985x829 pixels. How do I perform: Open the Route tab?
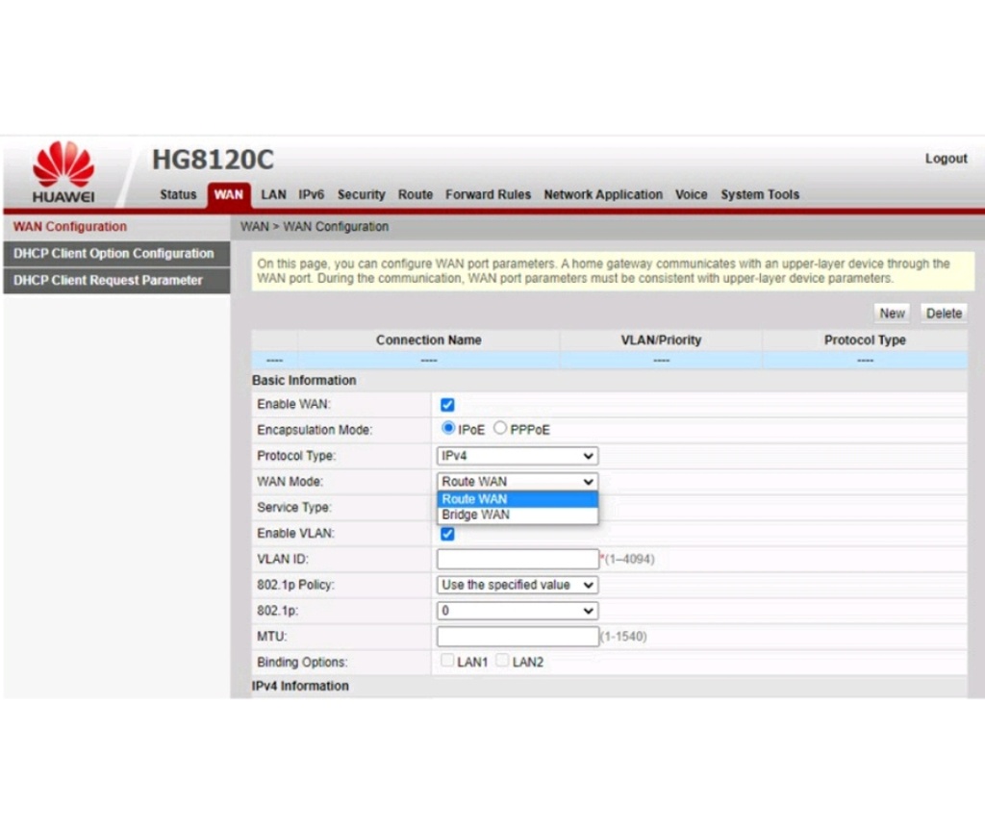[x=416, y=194]
